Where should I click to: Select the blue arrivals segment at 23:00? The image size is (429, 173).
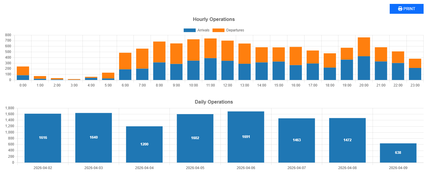(415, 74)
